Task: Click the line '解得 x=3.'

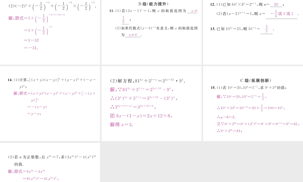Action: [x=122, y=125]
